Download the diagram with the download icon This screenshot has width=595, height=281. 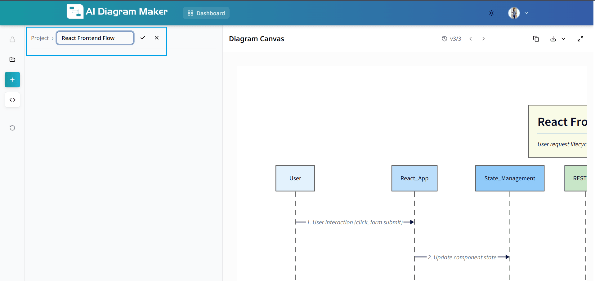[x=553, y=38]
